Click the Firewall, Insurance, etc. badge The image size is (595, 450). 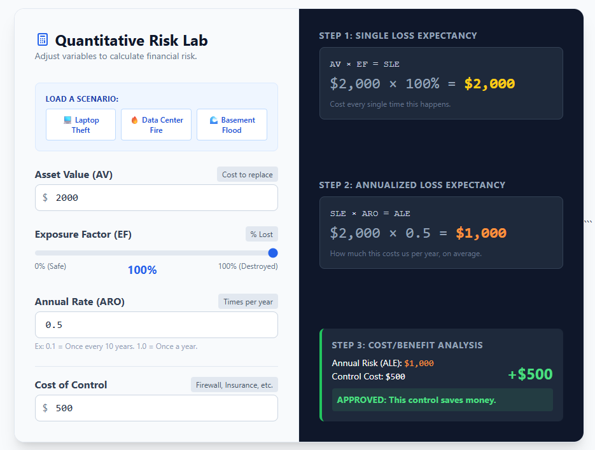click(x=234, y=385)
